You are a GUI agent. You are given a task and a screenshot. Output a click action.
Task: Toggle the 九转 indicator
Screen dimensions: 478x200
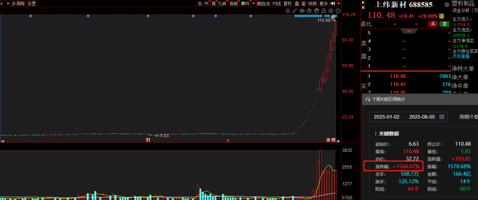pyautogui.click(x=222, y=4)
